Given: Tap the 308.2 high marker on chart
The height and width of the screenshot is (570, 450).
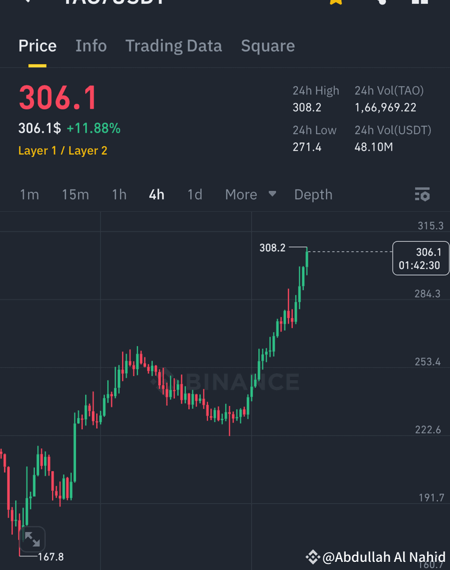Looking at the screenshot, I should point(272,248).
